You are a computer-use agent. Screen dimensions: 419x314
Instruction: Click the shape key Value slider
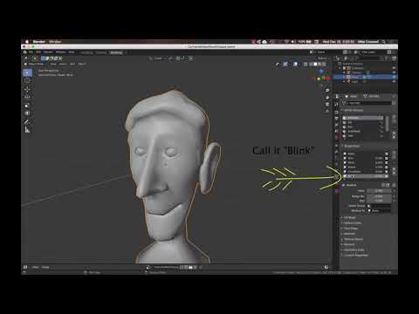[379, 191]
